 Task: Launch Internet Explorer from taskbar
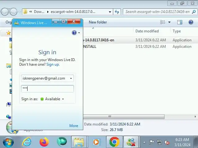click(27, 142)
